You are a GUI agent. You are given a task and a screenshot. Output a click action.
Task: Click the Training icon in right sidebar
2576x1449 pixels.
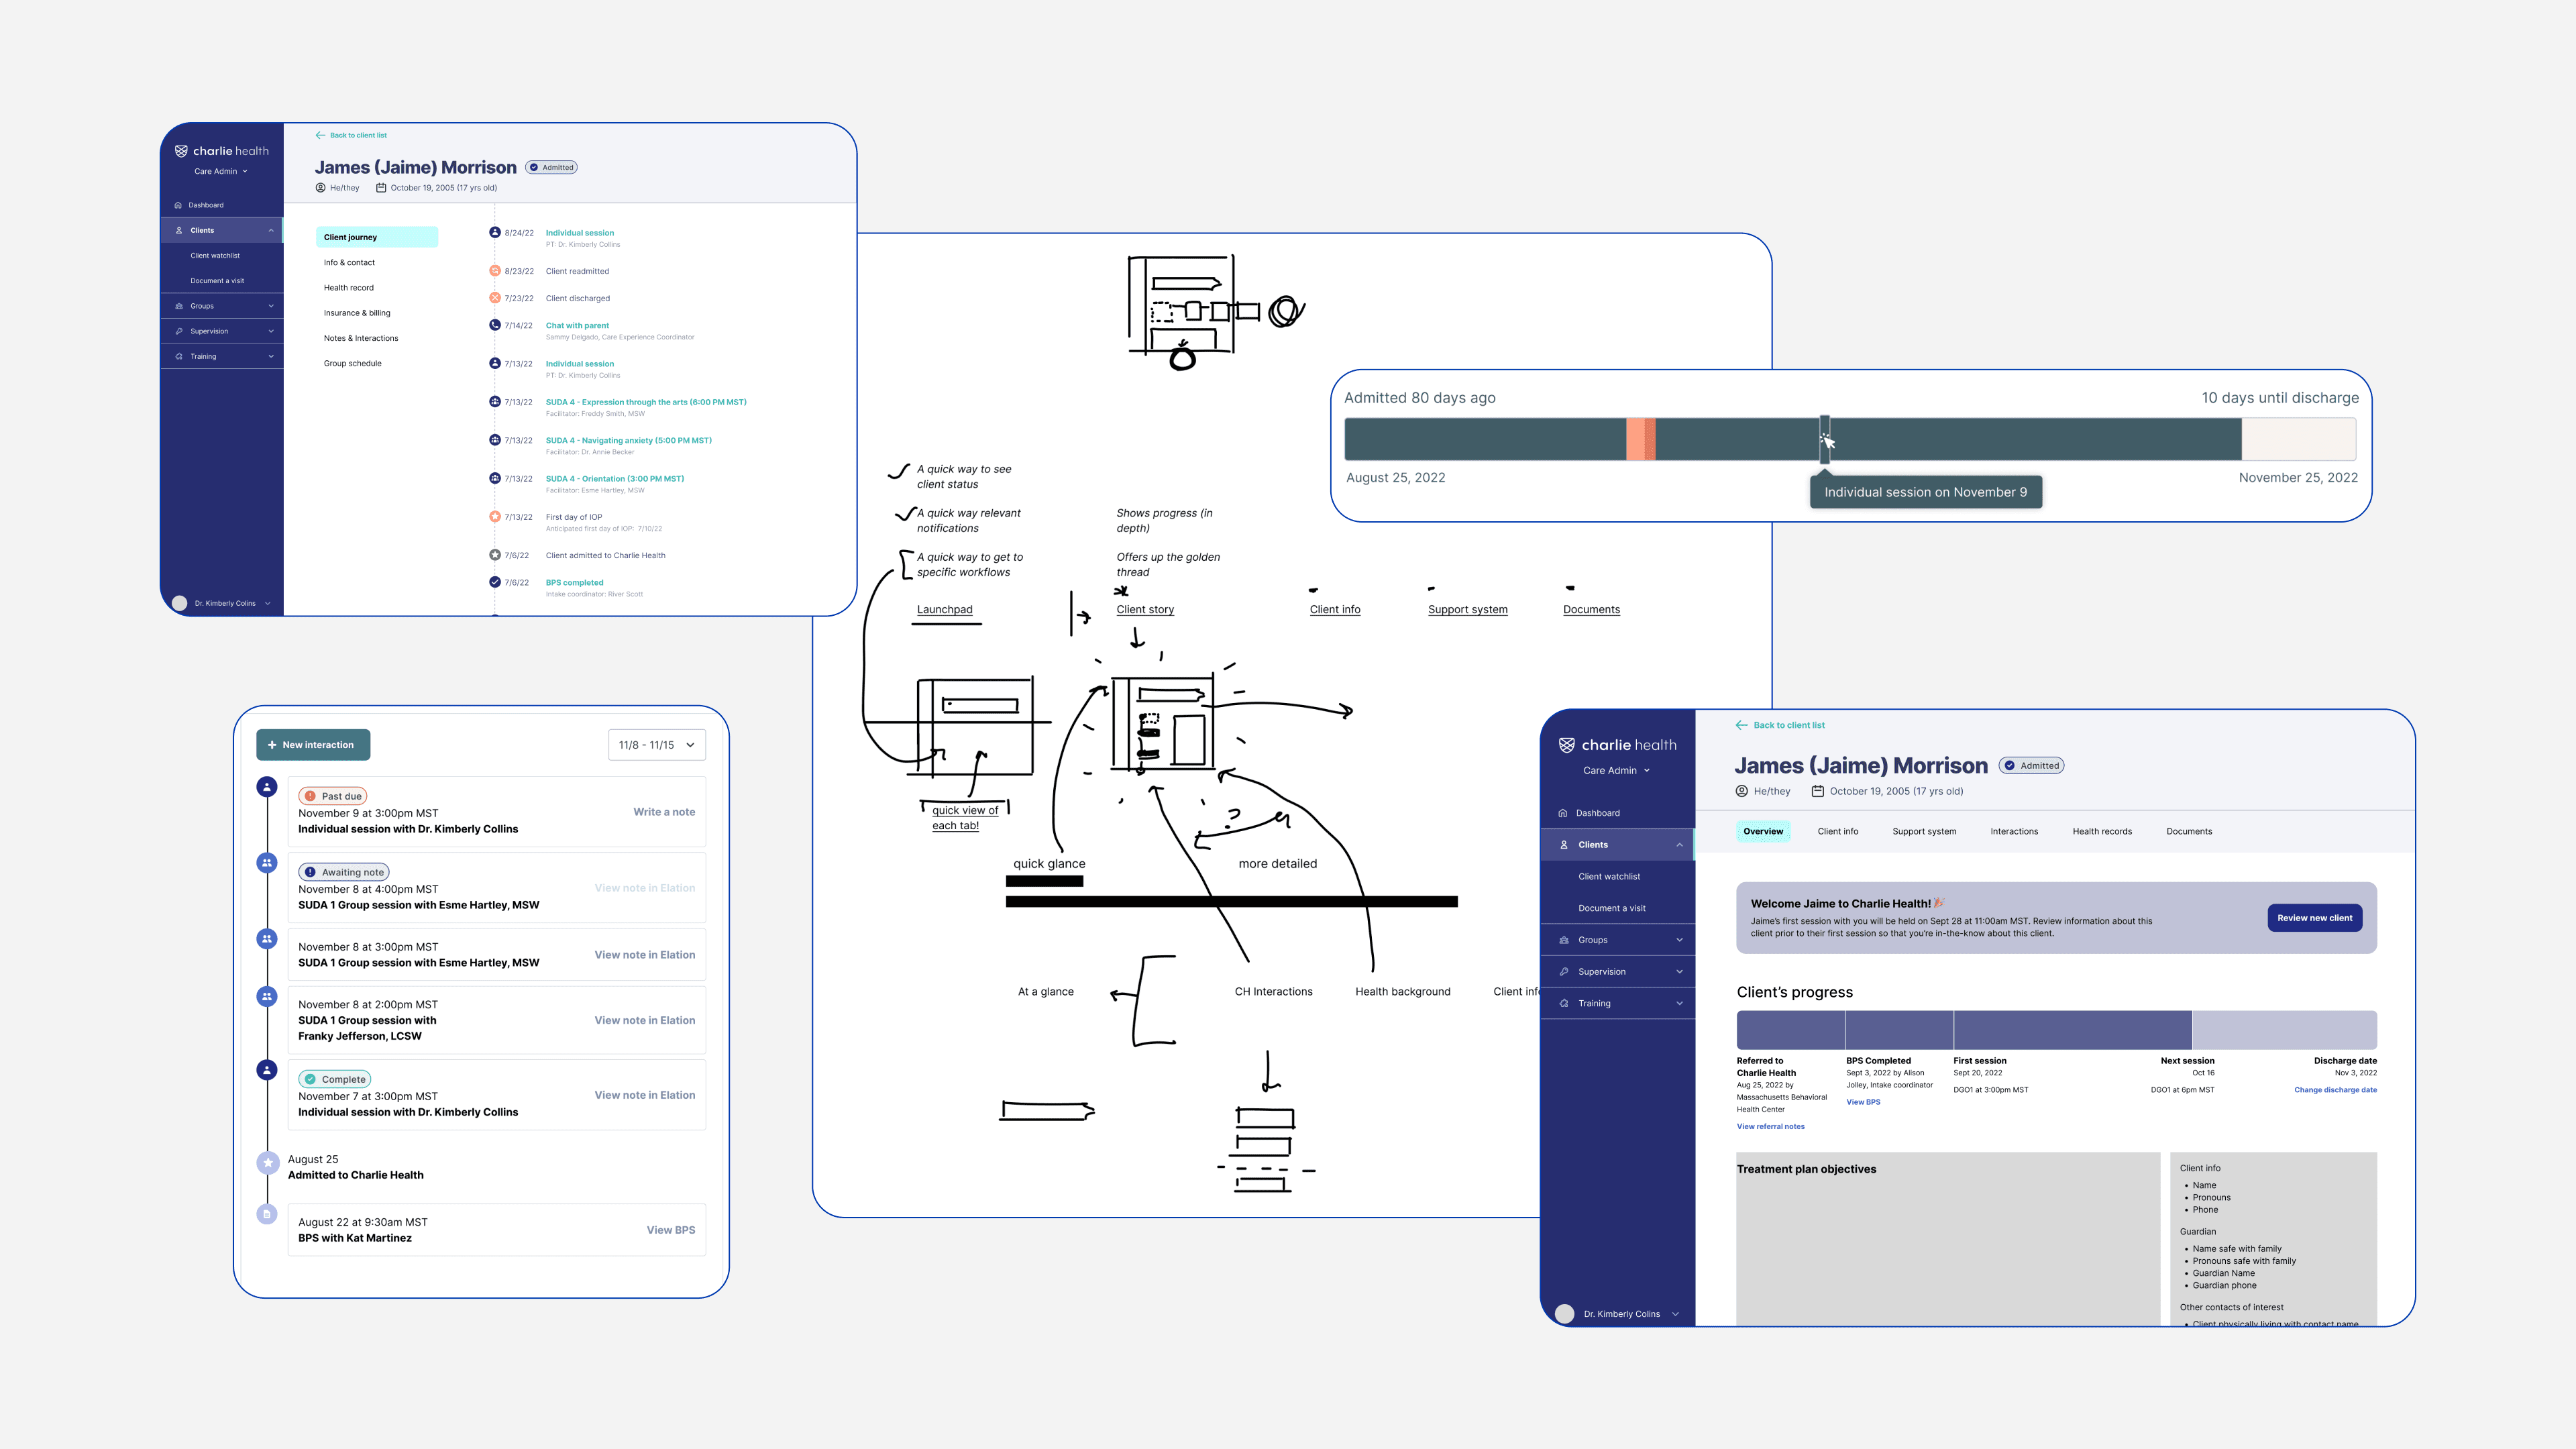1564,1003
